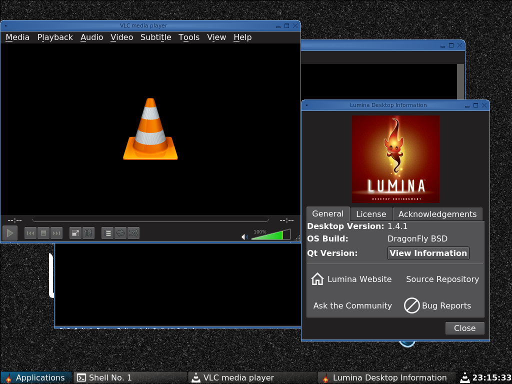
Task: Show extended settings in VLC
Action: 88,233
